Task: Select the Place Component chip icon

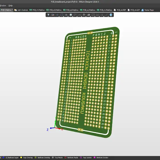Action: 71,15
